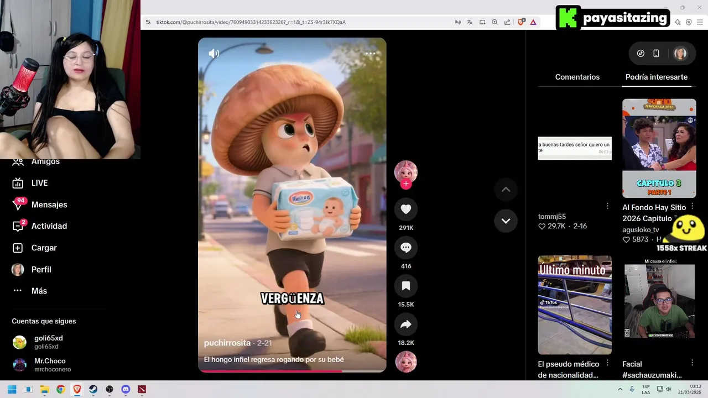Open File Explorer from the taskbar

point(44,389)
